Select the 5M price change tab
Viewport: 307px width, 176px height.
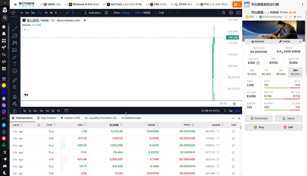[x=252, y=72]
